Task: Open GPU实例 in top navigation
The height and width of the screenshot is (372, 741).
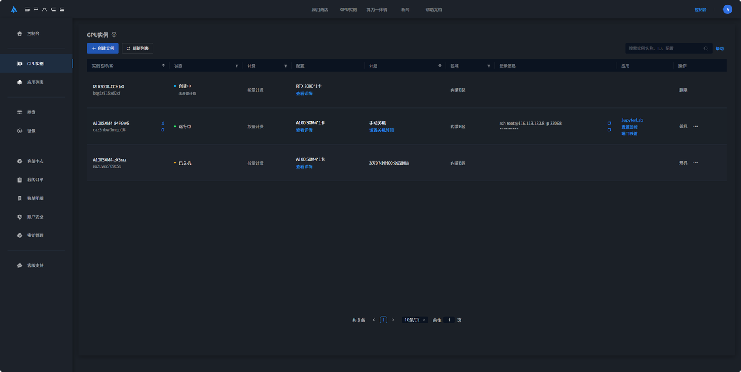Action: [x=348, y=9]
